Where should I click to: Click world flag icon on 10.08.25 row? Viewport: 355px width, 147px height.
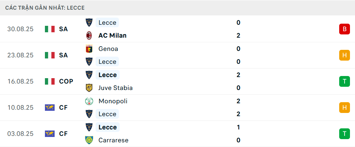(50, 108)
